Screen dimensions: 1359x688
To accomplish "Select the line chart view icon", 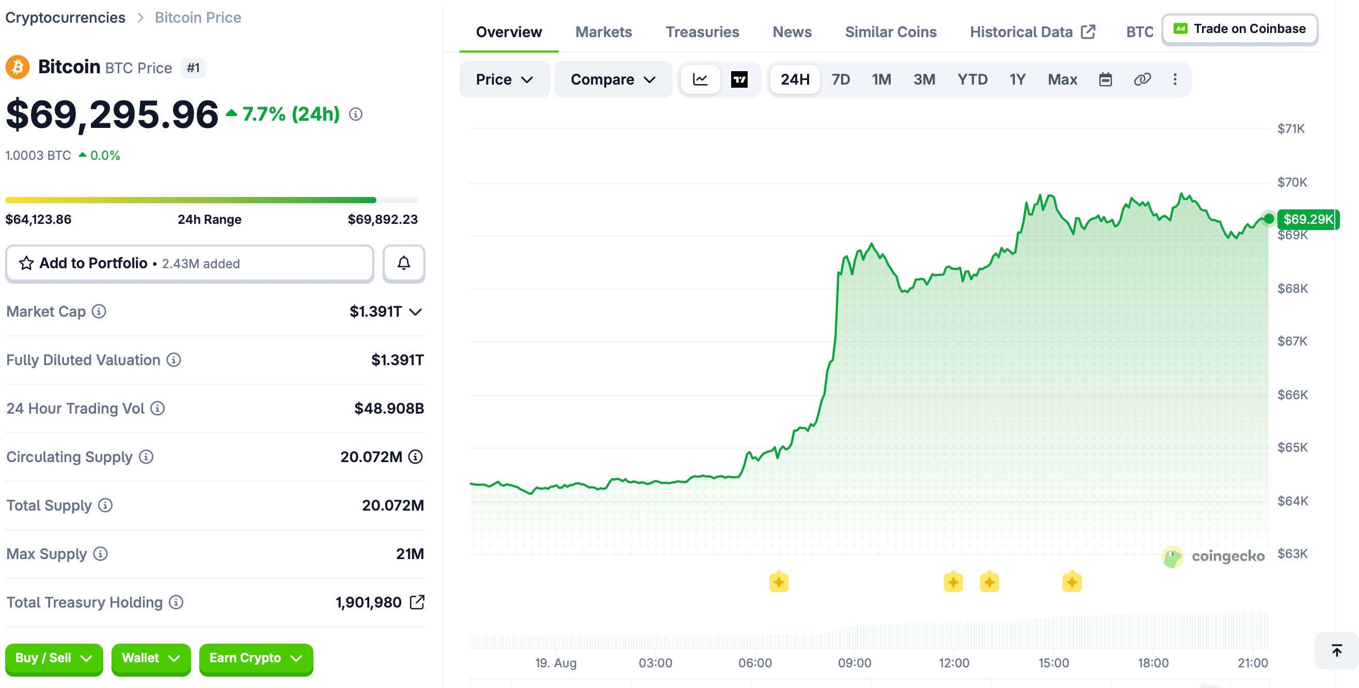I will coord(700,79).
